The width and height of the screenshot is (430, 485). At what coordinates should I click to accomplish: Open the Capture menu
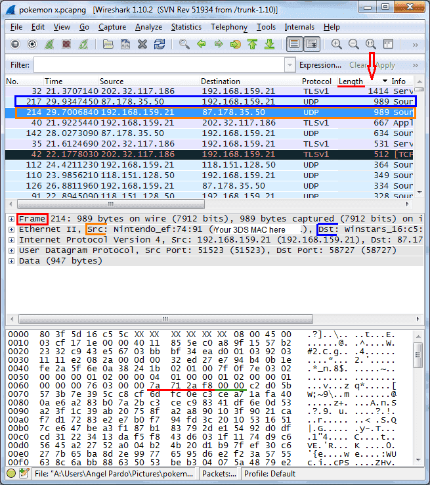pos(112,27)
